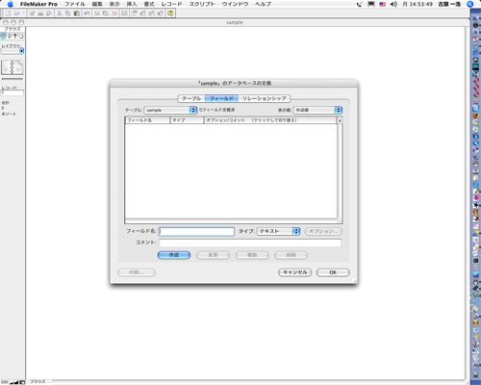Image resolution: width=481 pixels, height=385 pixels.
Task: Click the Paste clipboard toolbar icon
Action: [77, 13]
